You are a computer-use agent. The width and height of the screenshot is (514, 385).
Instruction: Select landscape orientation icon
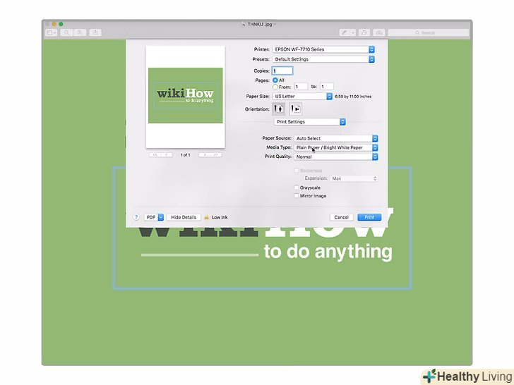tap(295, 109)
